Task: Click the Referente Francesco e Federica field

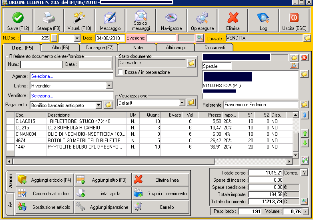Action: click(261, 105)
